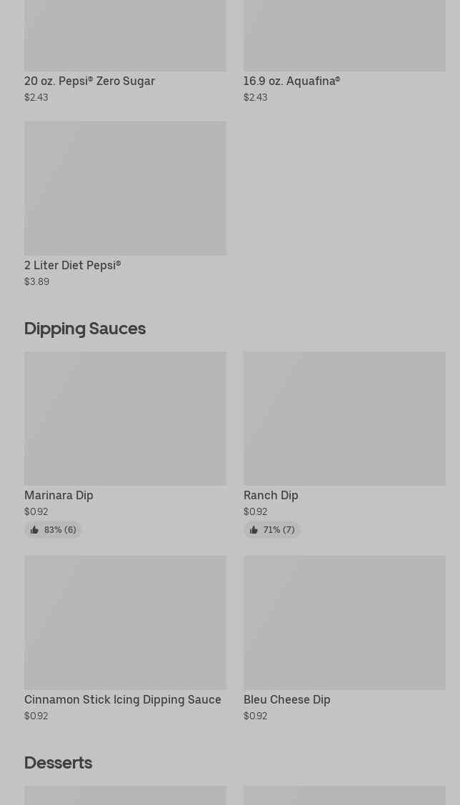Click the Ranch Dip item name
The height and width of the screenshot is (805, 460).
(271, 495)
